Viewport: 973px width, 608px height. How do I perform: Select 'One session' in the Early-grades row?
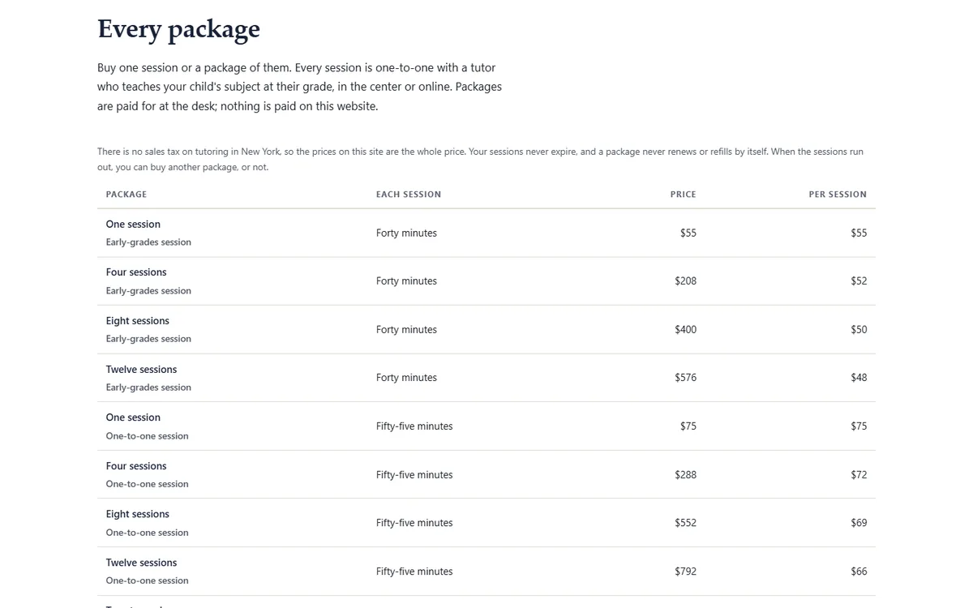tap(133, 225)
